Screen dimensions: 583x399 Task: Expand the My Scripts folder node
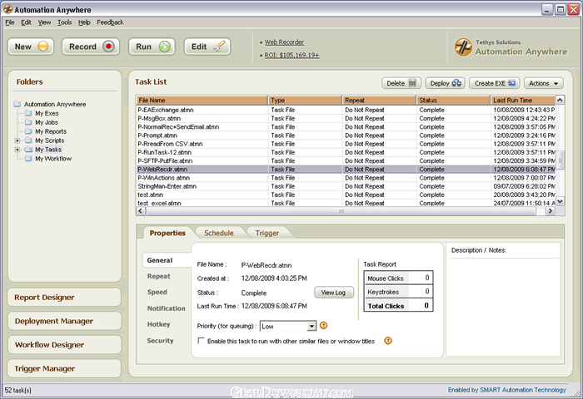pyautogui.click(x=17, y=140)
